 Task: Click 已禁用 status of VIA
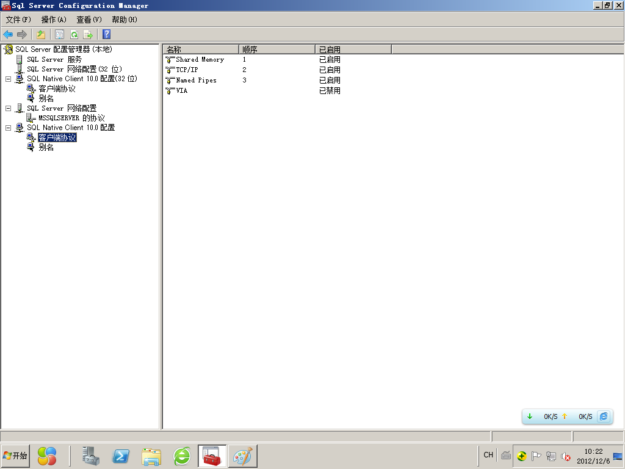(330, 91)
